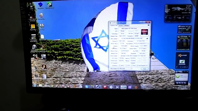Viewport: 198px width, 111px height.
Task: Click the active GPU-Z taskbar button
Action: point(123,87)
